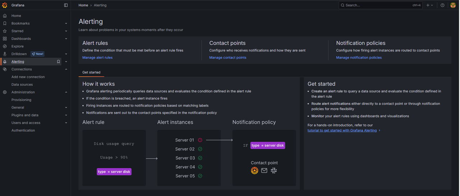Click the 'Alert instances' heading
The width and height of the screenshot is (460, 196).
coord(175,122)
